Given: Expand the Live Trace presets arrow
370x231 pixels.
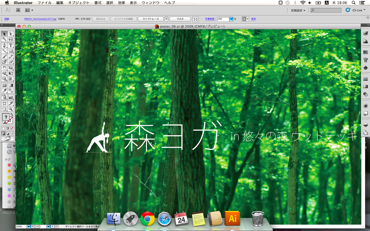Looking at the screenshot, I should point(166,19).
